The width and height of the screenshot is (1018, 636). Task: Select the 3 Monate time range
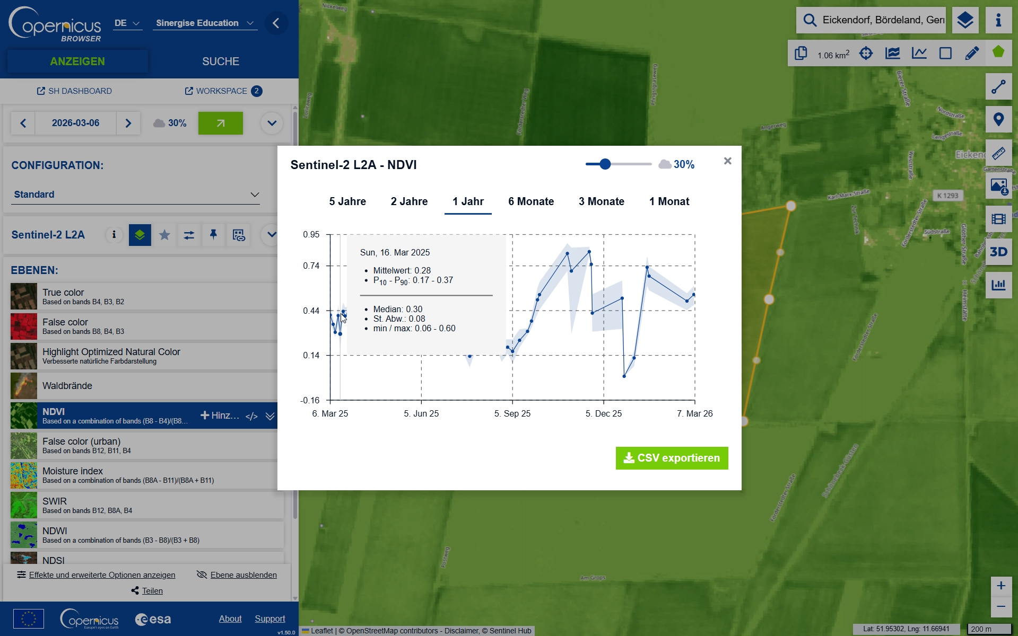point(602,201)
